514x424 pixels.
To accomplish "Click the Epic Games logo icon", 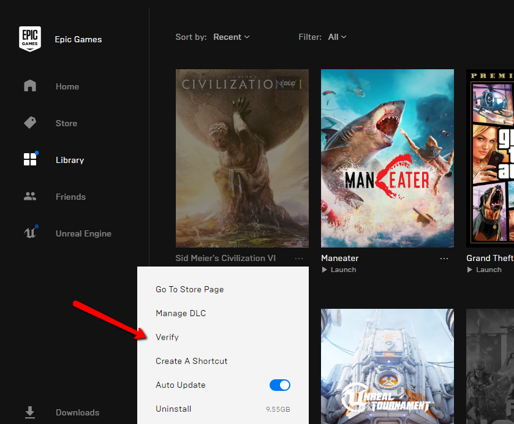I will point(30,39).
